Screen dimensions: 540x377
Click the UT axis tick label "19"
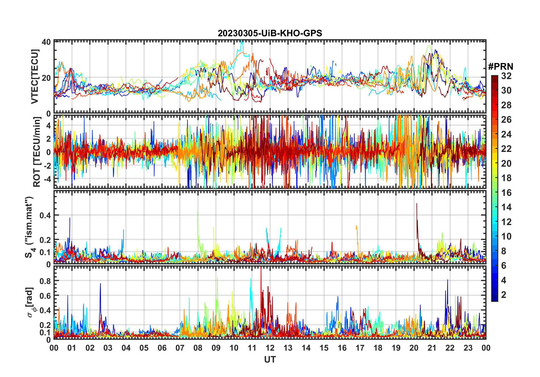[396, 348]
